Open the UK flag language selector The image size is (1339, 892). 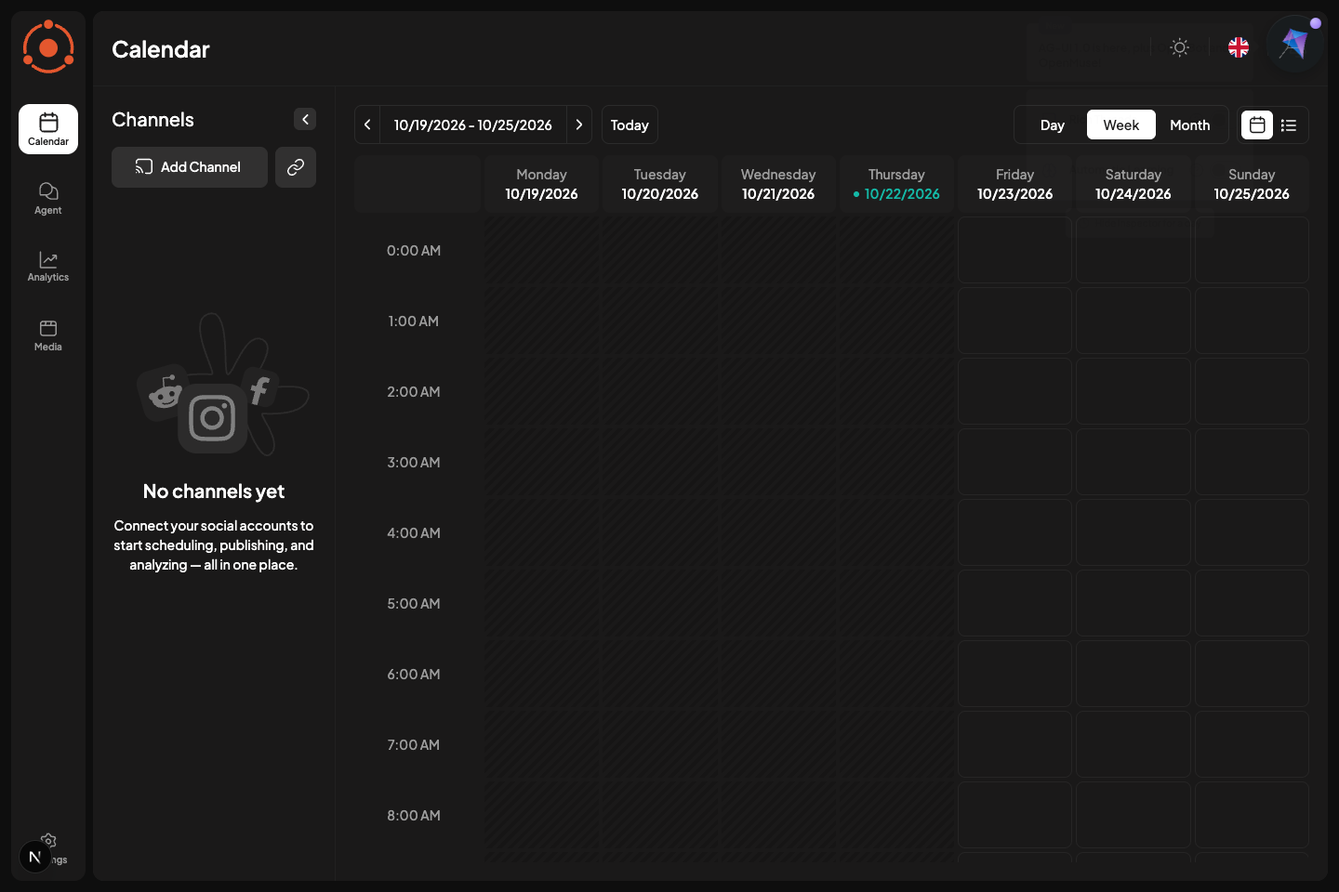tap(1239, 47)
